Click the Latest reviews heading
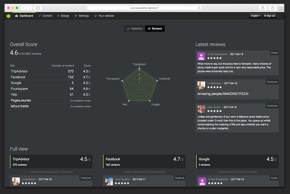Screen dimensions: 290x194 pyautogui.click(x=210, y=45)
